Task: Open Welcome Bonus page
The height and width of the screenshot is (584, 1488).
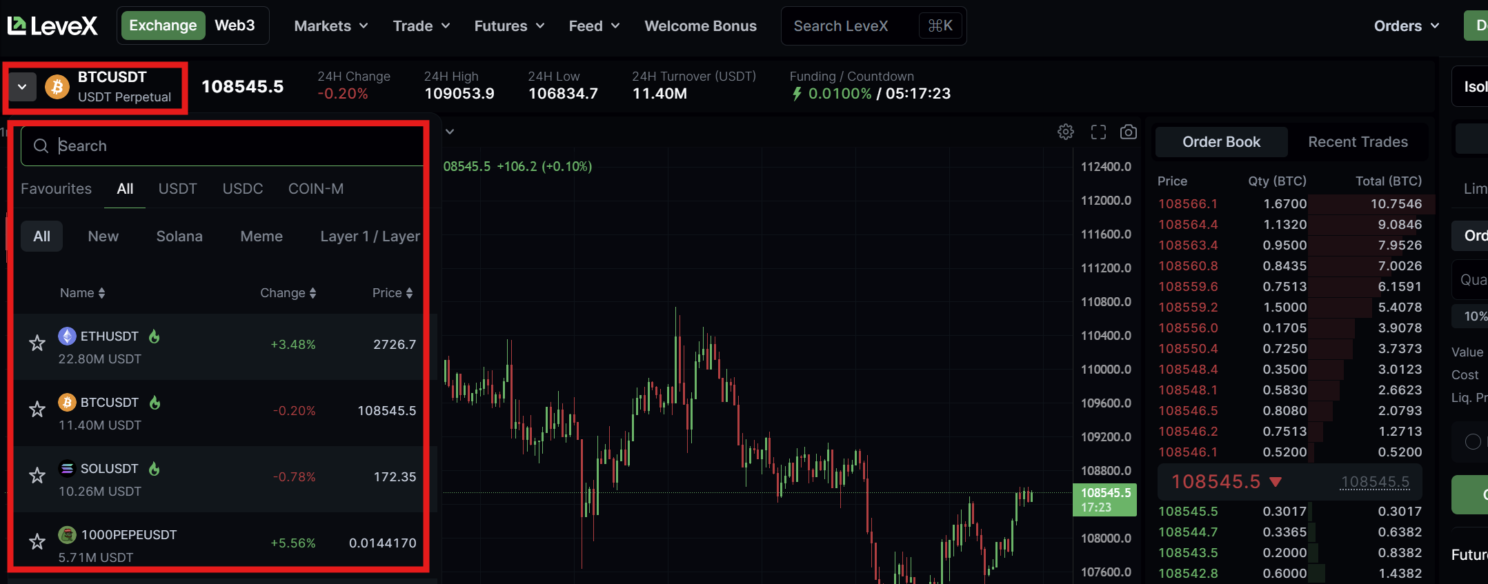Action: (x=700, y=26)
